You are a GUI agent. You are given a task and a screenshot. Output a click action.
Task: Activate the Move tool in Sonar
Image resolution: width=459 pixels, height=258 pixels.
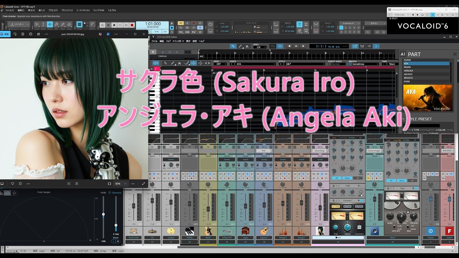[50, 24]
